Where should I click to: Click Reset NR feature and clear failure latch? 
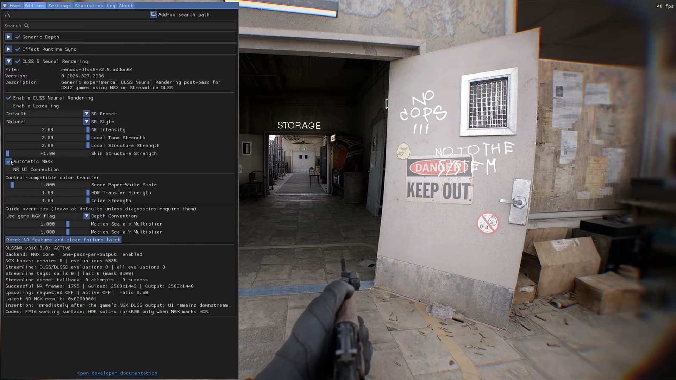[x=63, y=240]
